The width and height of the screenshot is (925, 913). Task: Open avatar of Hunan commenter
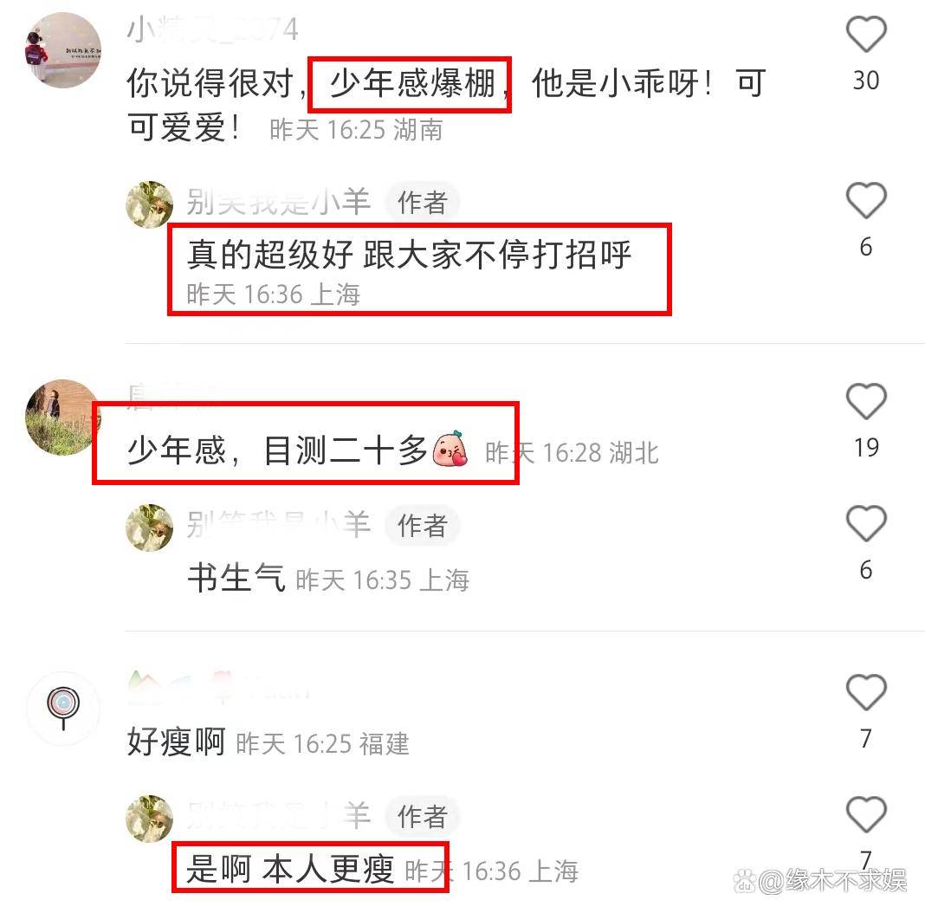coord(63,50)
